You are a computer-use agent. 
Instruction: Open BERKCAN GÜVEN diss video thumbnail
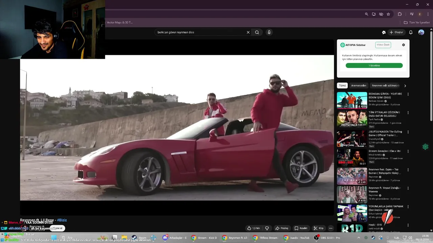[x=352, y=100]
